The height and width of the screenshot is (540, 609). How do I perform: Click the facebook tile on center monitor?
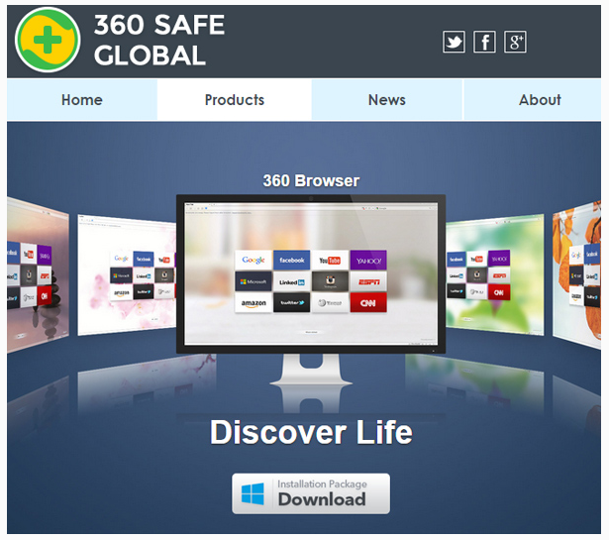pyautogui.click(x=292, y=260)
